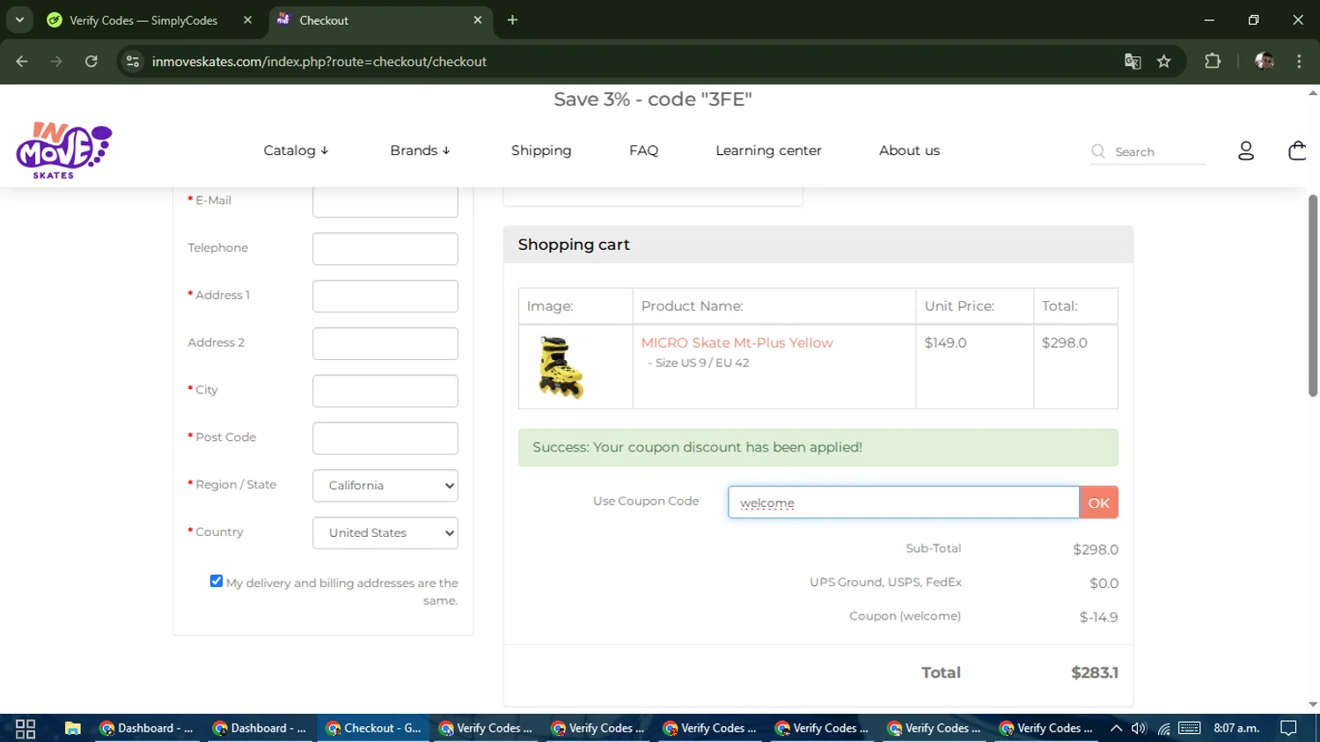Screen dimensions: 1320x742
Task: Switch to Checkout - G... taskbar window
Action: pos(373,728)
